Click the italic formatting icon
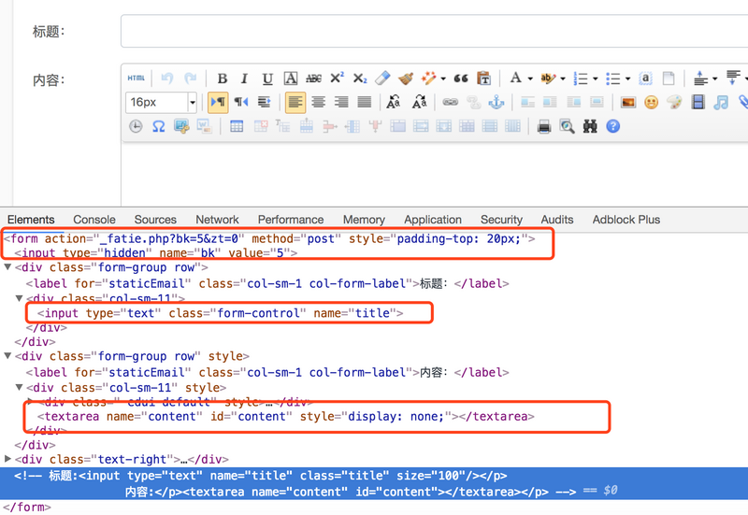748x515 pixels. tap(244, 79)
